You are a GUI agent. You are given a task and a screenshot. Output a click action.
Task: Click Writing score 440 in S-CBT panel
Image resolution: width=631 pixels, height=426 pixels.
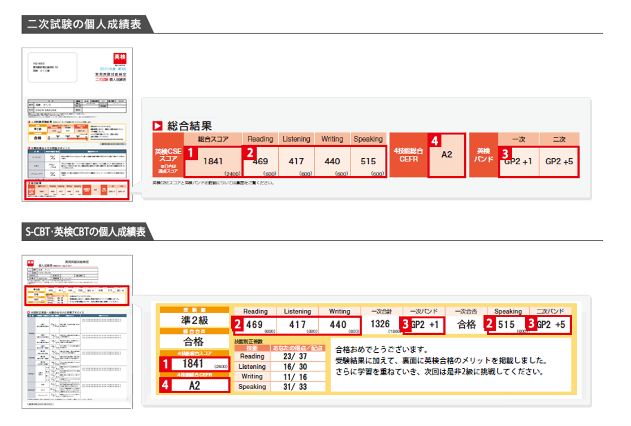coord(338,324)
